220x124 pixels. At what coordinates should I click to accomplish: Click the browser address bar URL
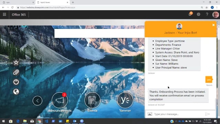tap(48, 8)
